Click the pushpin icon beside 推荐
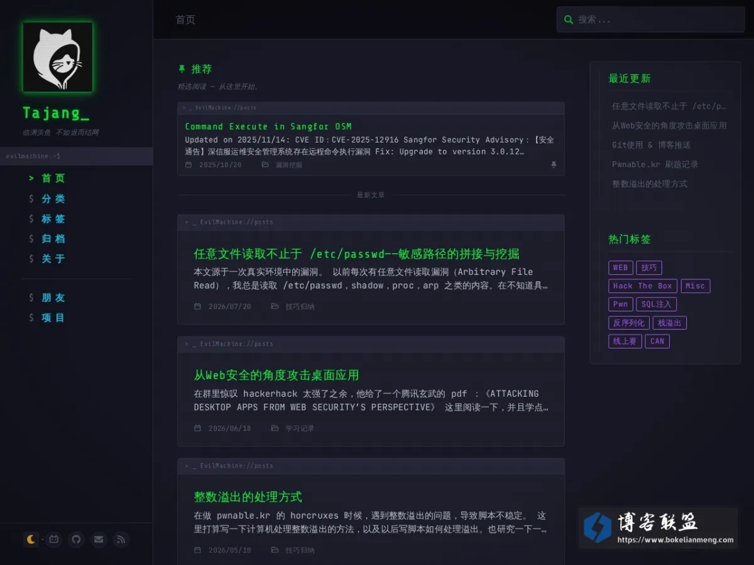Screen dimensions: 754x565 tap(182, 68)
